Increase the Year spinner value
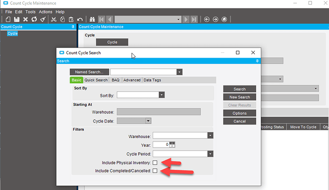 click(x=172, y=143)
